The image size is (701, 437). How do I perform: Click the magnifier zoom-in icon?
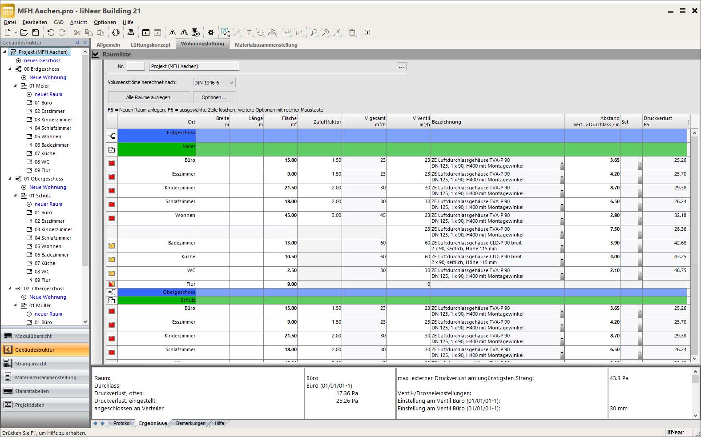(326, 32)
